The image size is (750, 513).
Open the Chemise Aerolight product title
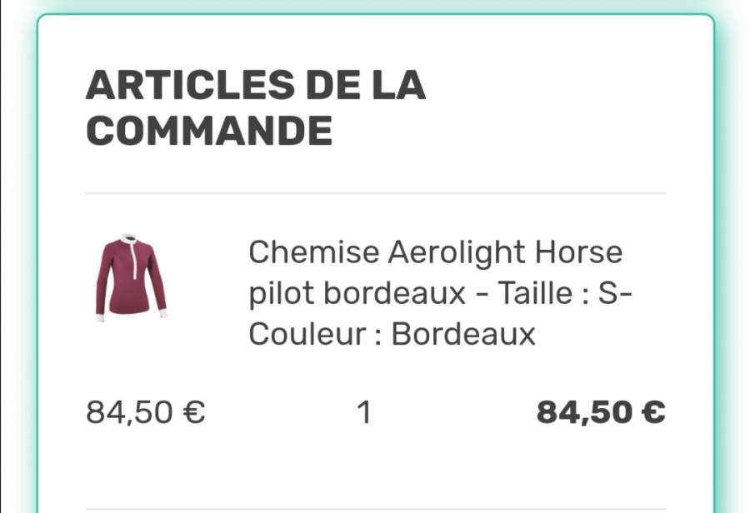435,293
